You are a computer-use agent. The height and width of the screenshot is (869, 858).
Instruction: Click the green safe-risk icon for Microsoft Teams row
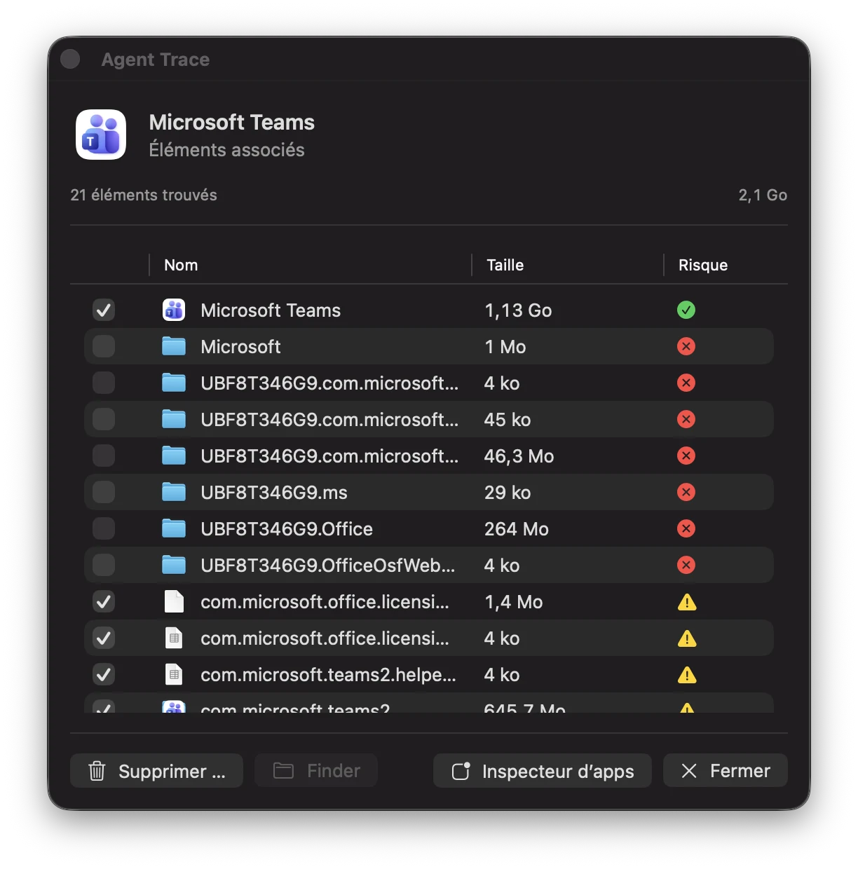[686, 310]
